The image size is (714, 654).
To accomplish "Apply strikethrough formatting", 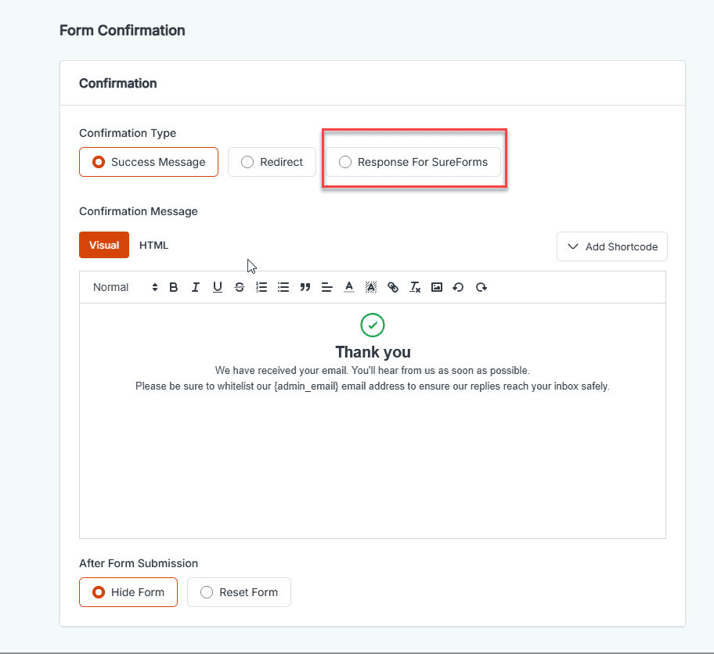I will click(240, 287).
